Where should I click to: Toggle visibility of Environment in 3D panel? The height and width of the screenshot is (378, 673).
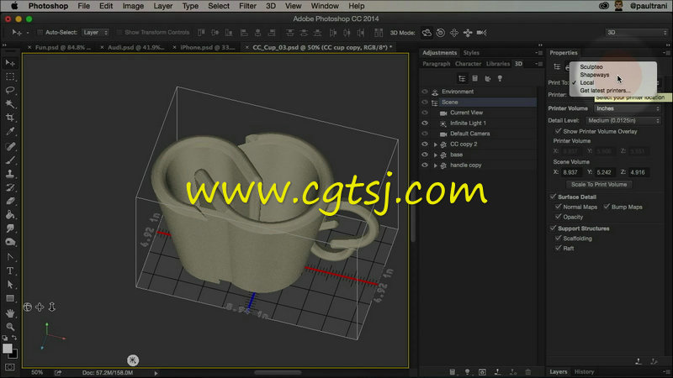(x=425, y=92)
